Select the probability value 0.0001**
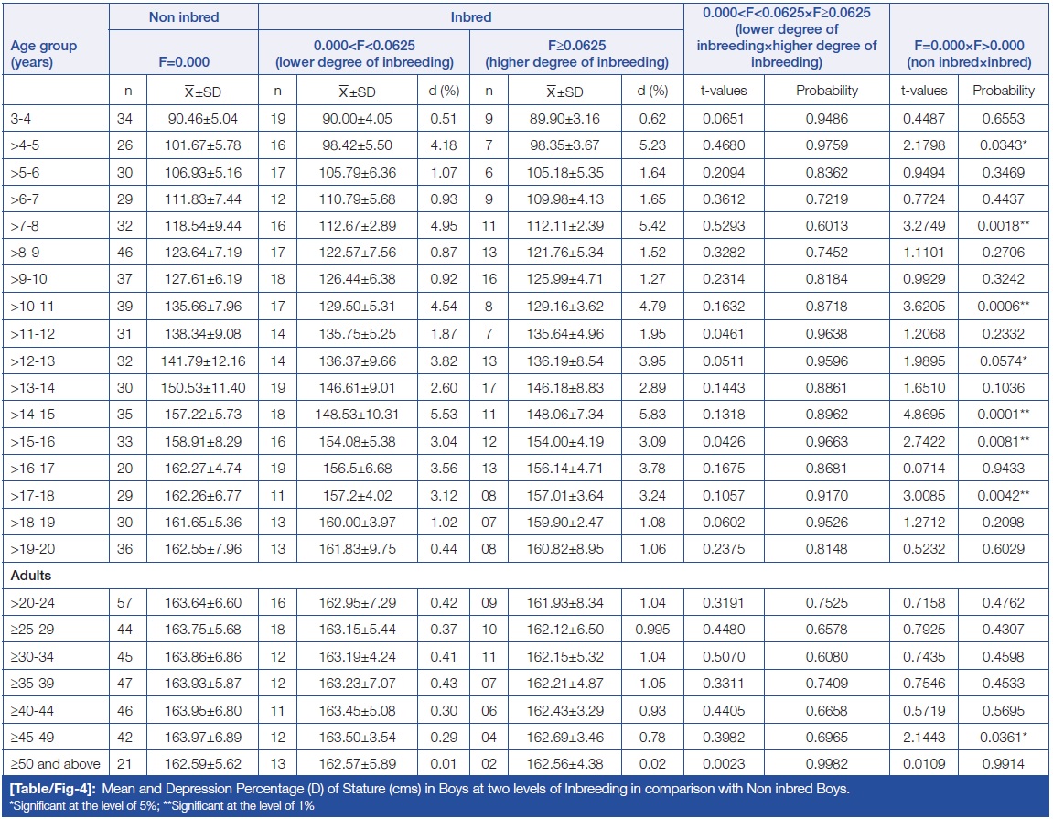This screenshot has width=1053, height=819. point(1003,414)
